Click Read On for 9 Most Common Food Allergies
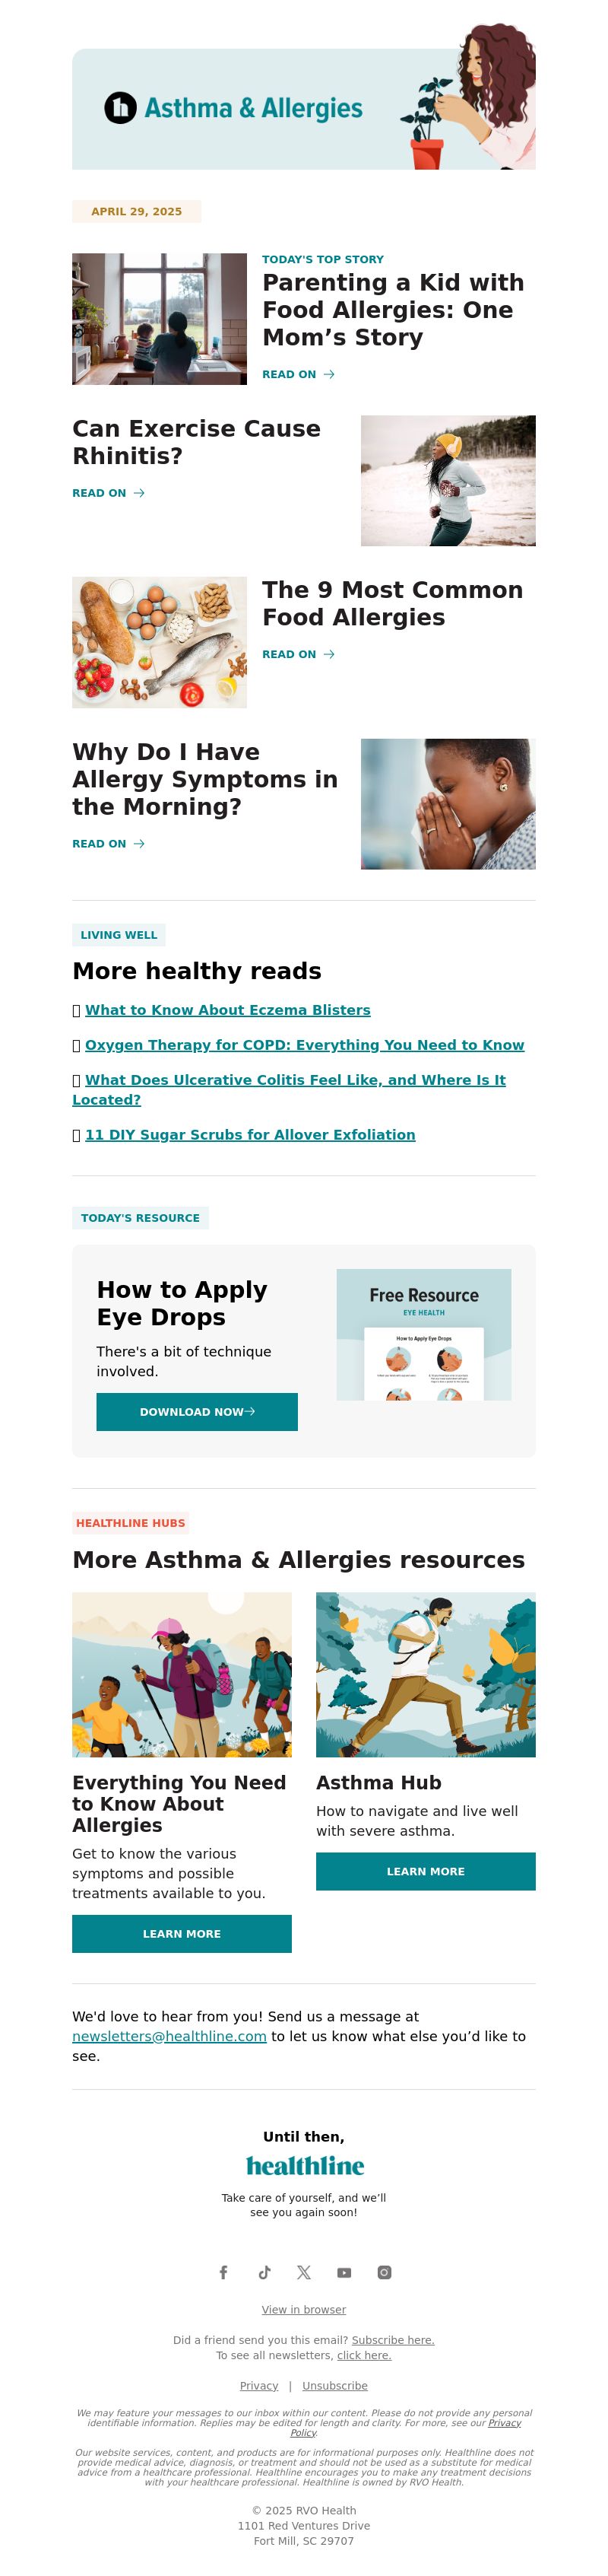This screenshot has height=2576, width=608. coord(297,654)
